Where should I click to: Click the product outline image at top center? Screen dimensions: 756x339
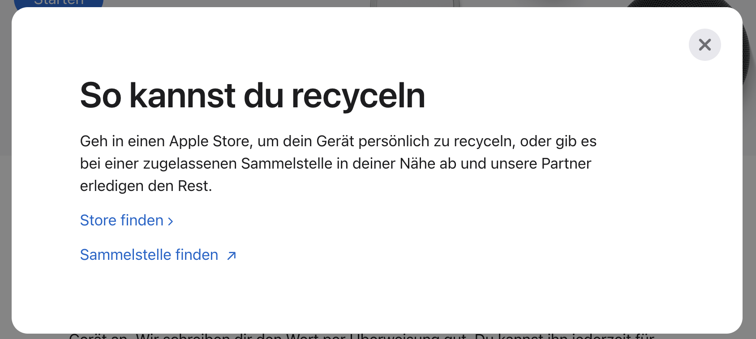point(415,4)
